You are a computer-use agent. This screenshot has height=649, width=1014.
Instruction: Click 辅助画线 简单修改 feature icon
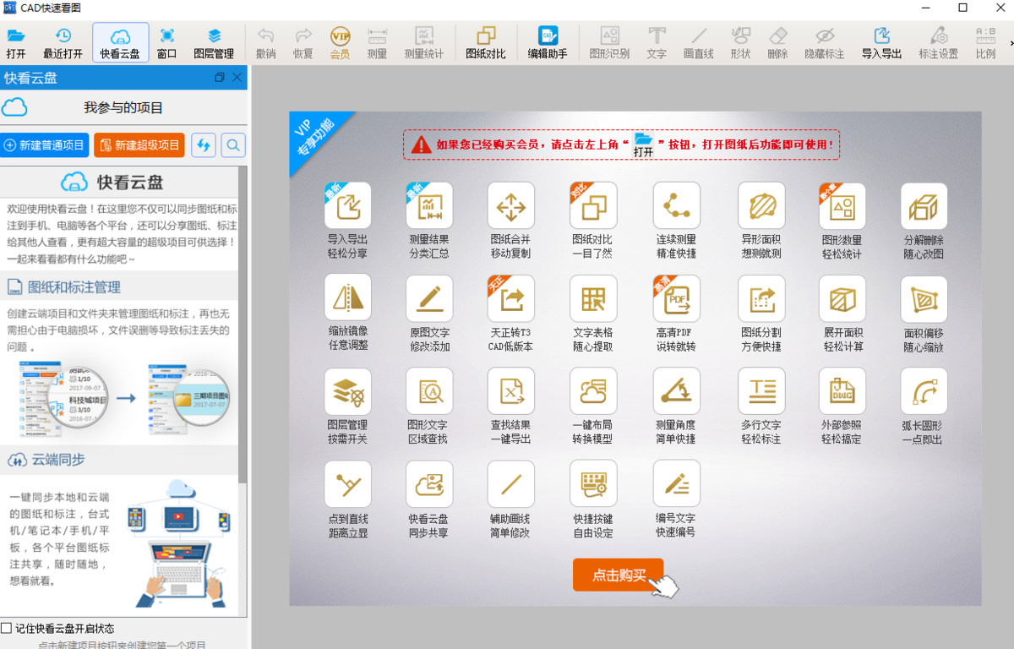tap(511, 484)
